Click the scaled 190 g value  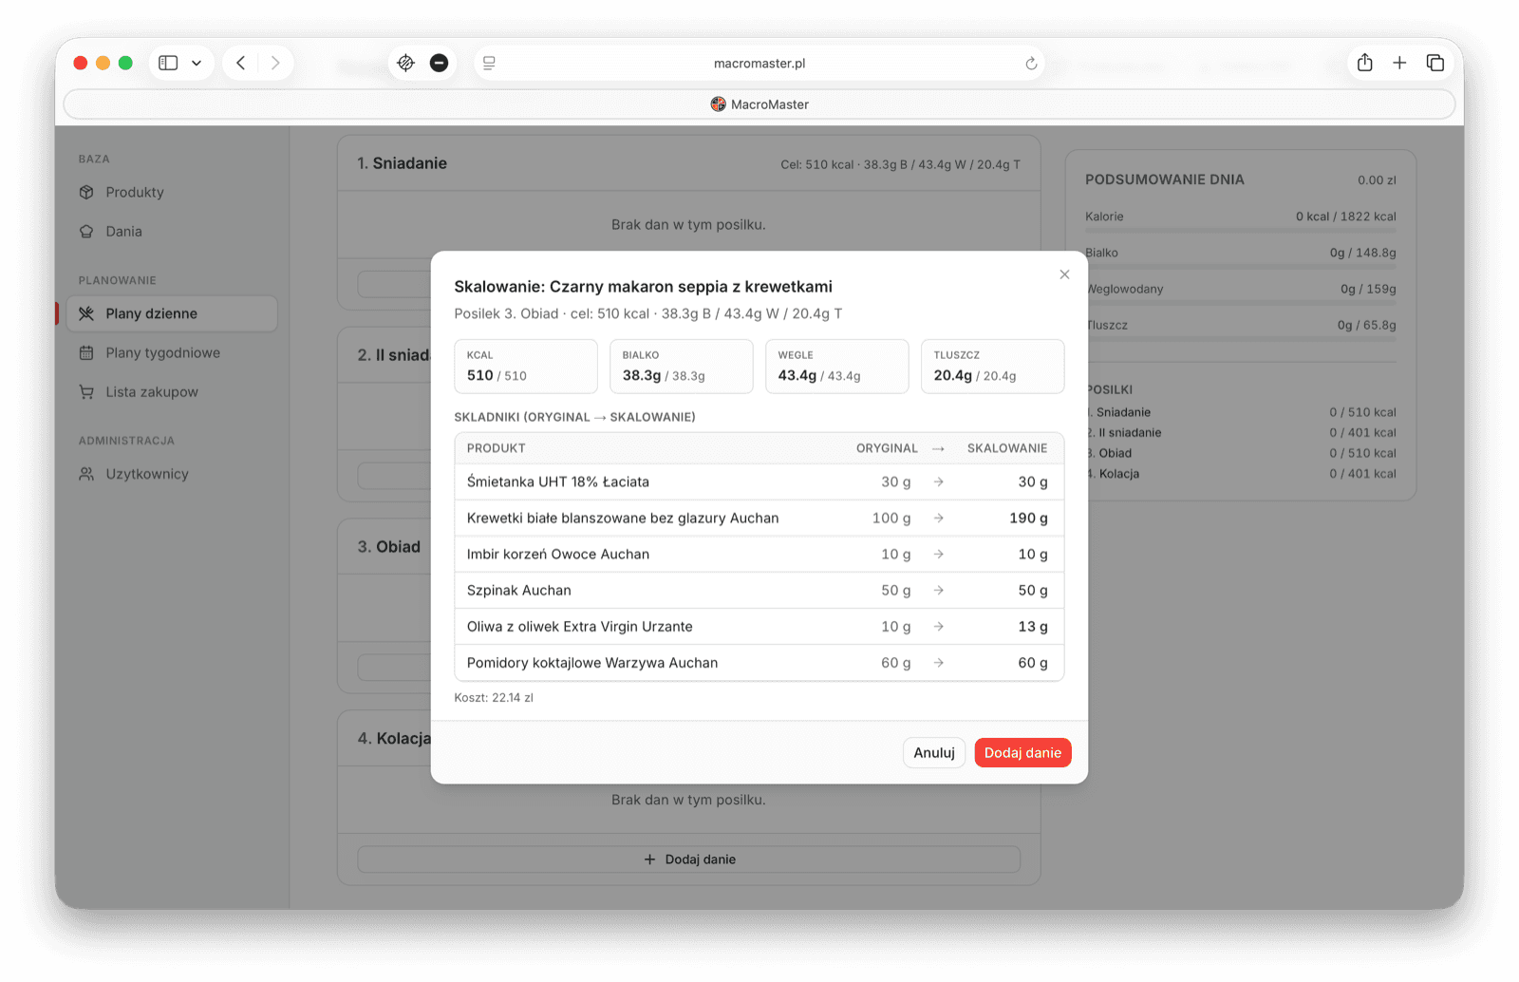point(1028,518)
